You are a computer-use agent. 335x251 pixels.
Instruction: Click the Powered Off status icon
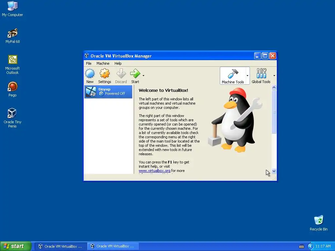tap(101, 94)
